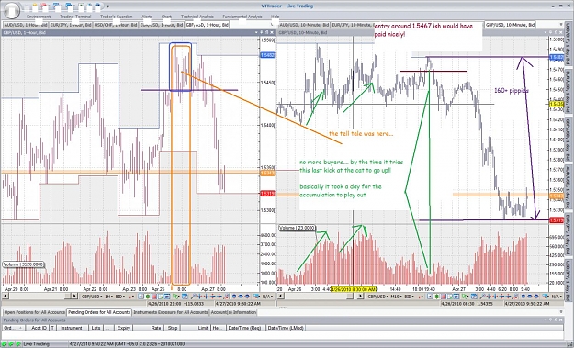Viewport: 574px width, 348px height.
Task: Sort orders by the Stop column
Action: (x=172, y=328)
